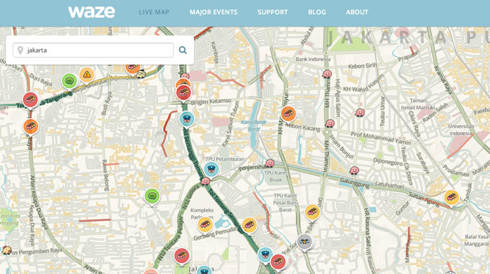Click the 'Taman Ismail Marzuki' label
490x274 pixels.
418,104
